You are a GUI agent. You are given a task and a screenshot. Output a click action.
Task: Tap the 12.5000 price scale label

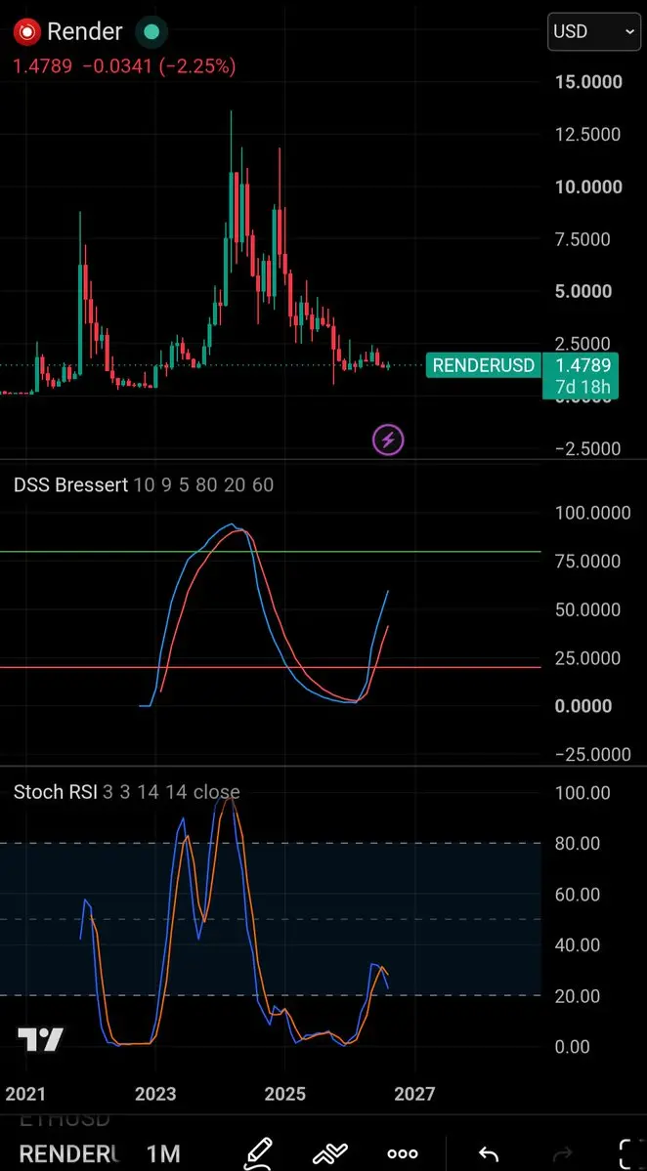588,135
